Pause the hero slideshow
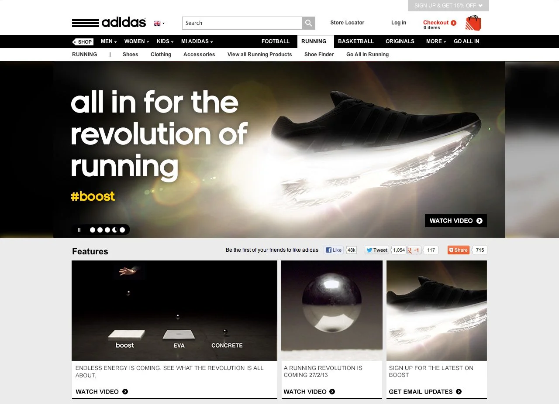The height and width of the screenshot is (404, 559). click(x=79, y=230)
